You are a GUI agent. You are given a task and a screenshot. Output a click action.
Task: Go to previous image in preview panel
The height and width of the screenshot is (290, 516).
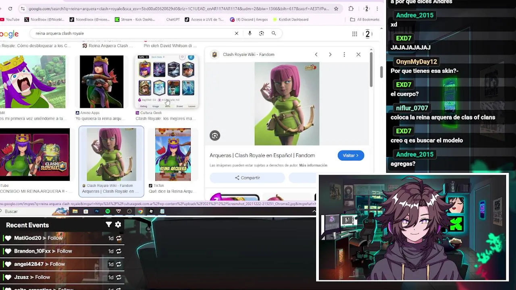click(x=316, y=54)
